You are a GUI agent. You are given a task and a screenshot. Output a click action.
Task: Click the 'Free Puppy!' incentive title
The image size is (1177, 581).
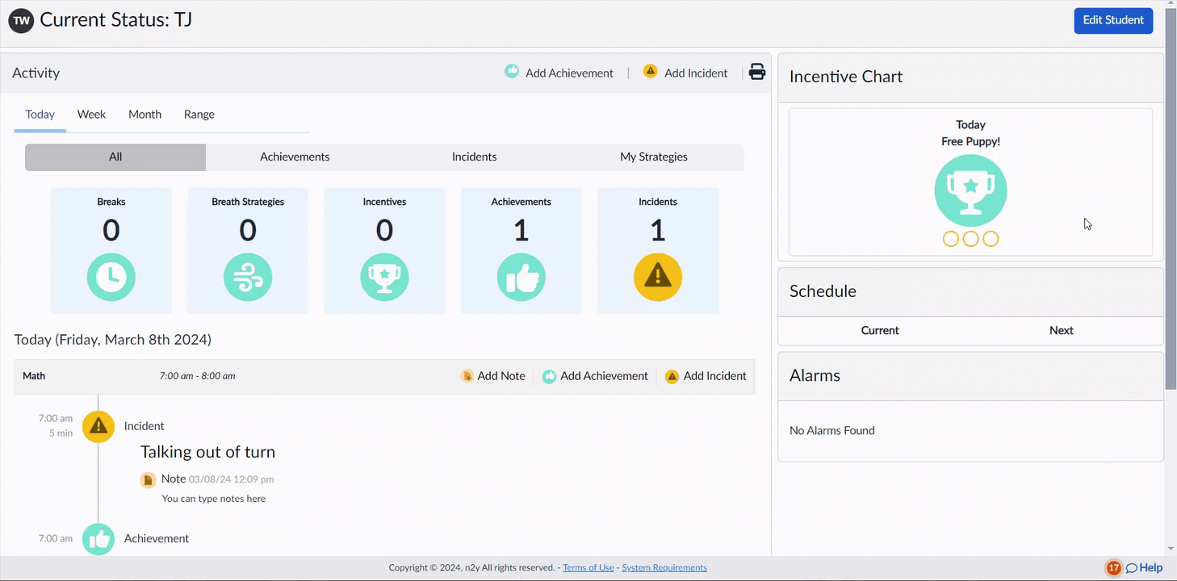point(970,142)
